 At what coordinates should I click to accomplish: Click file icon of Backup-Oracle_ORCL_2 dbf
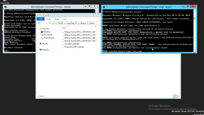[63, 35]
